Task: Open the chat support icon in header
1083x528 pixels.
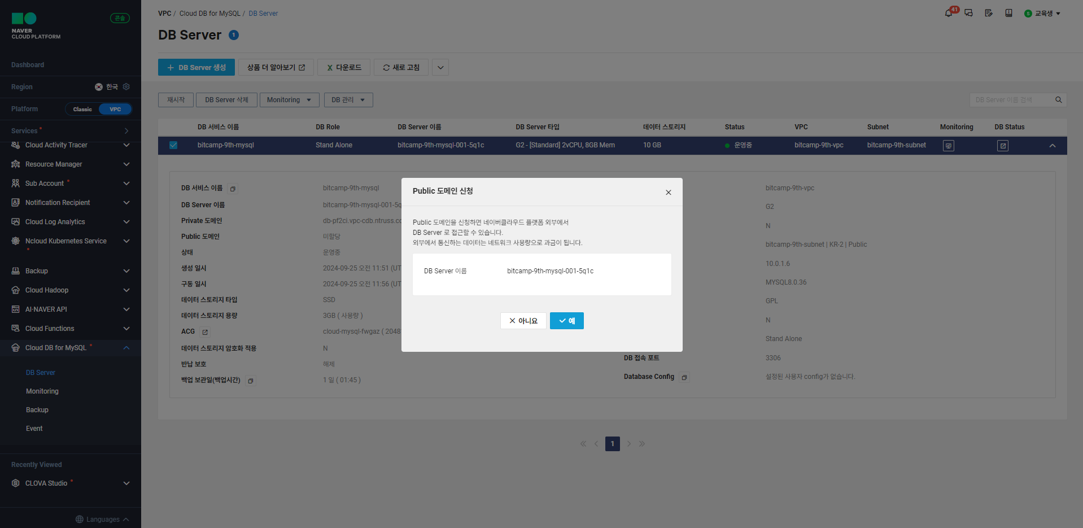Action: [x=968, y=13]
